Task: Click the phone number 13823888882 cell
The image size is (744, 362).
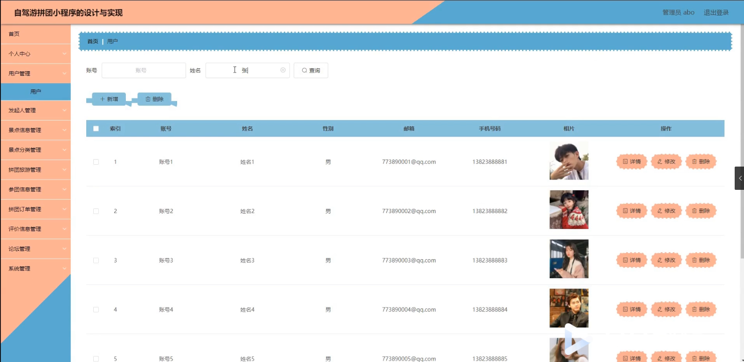Action: pyautogui.click(x=489, y=211)
